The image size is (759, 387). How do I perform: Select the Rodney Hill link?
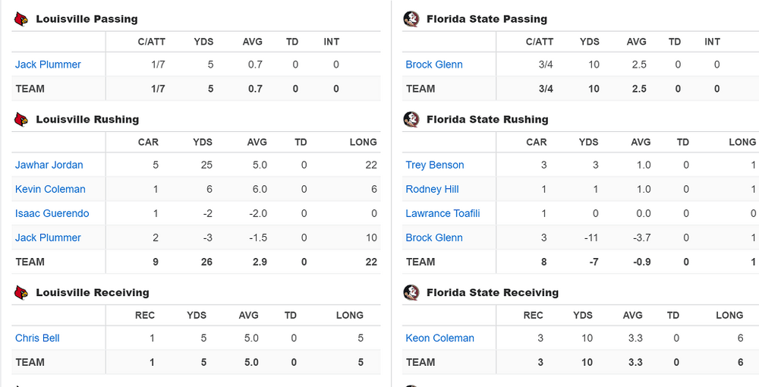point(433,189)
